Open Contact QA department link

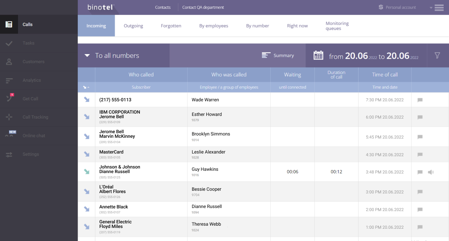pos(203,7)
